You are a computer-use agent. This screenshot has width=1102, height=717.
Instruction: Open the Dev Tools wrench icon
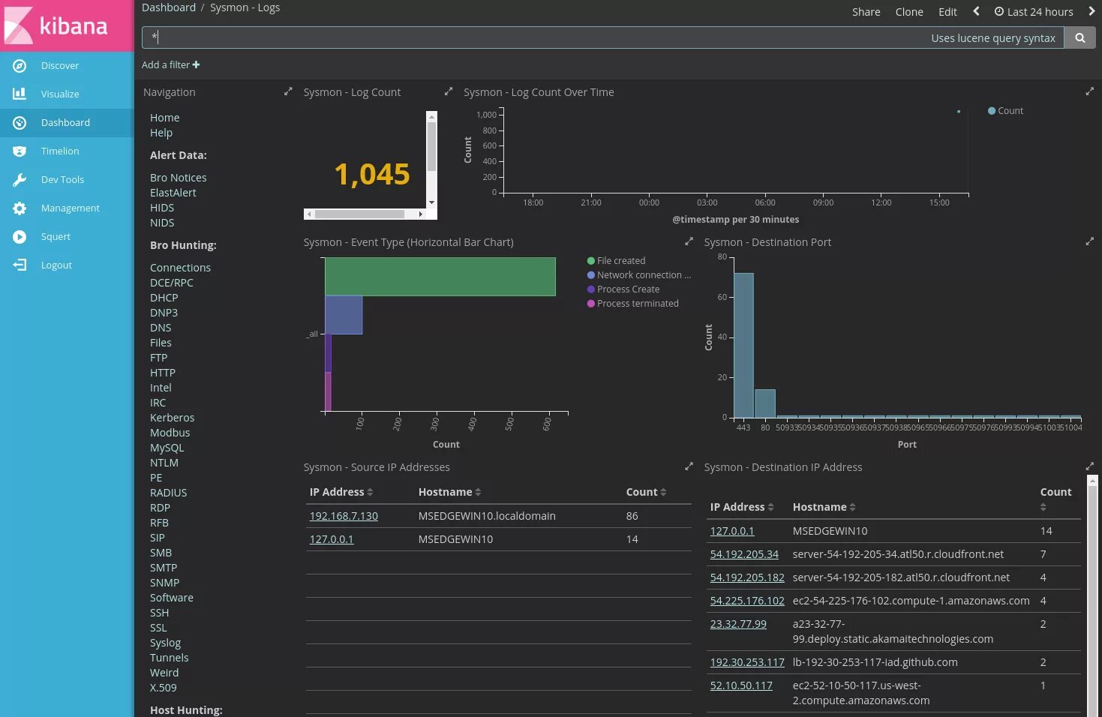pyautogui.click(x=20, y=179)
